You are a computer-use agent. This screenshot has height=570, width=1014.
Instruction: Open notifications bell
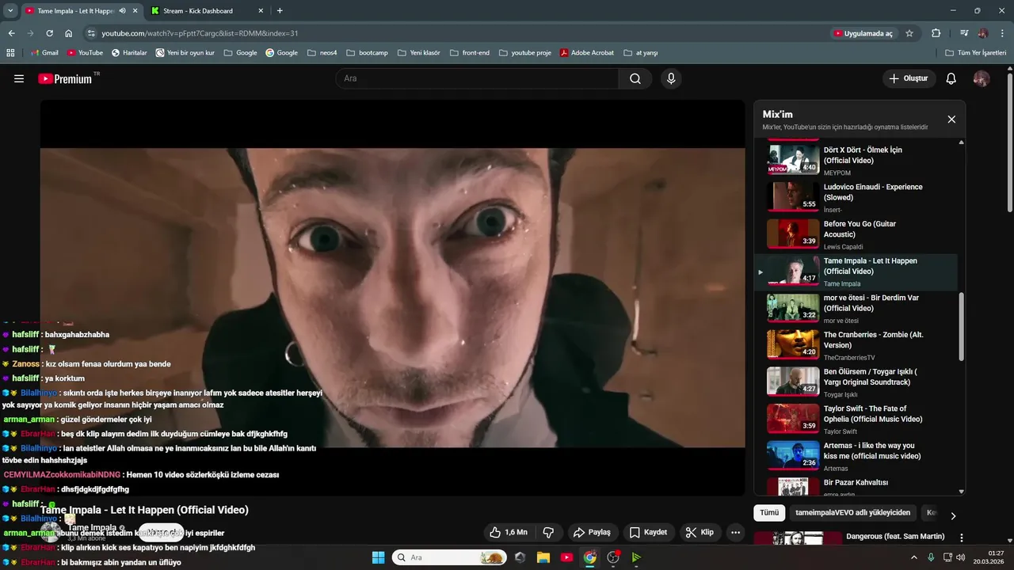951,78
